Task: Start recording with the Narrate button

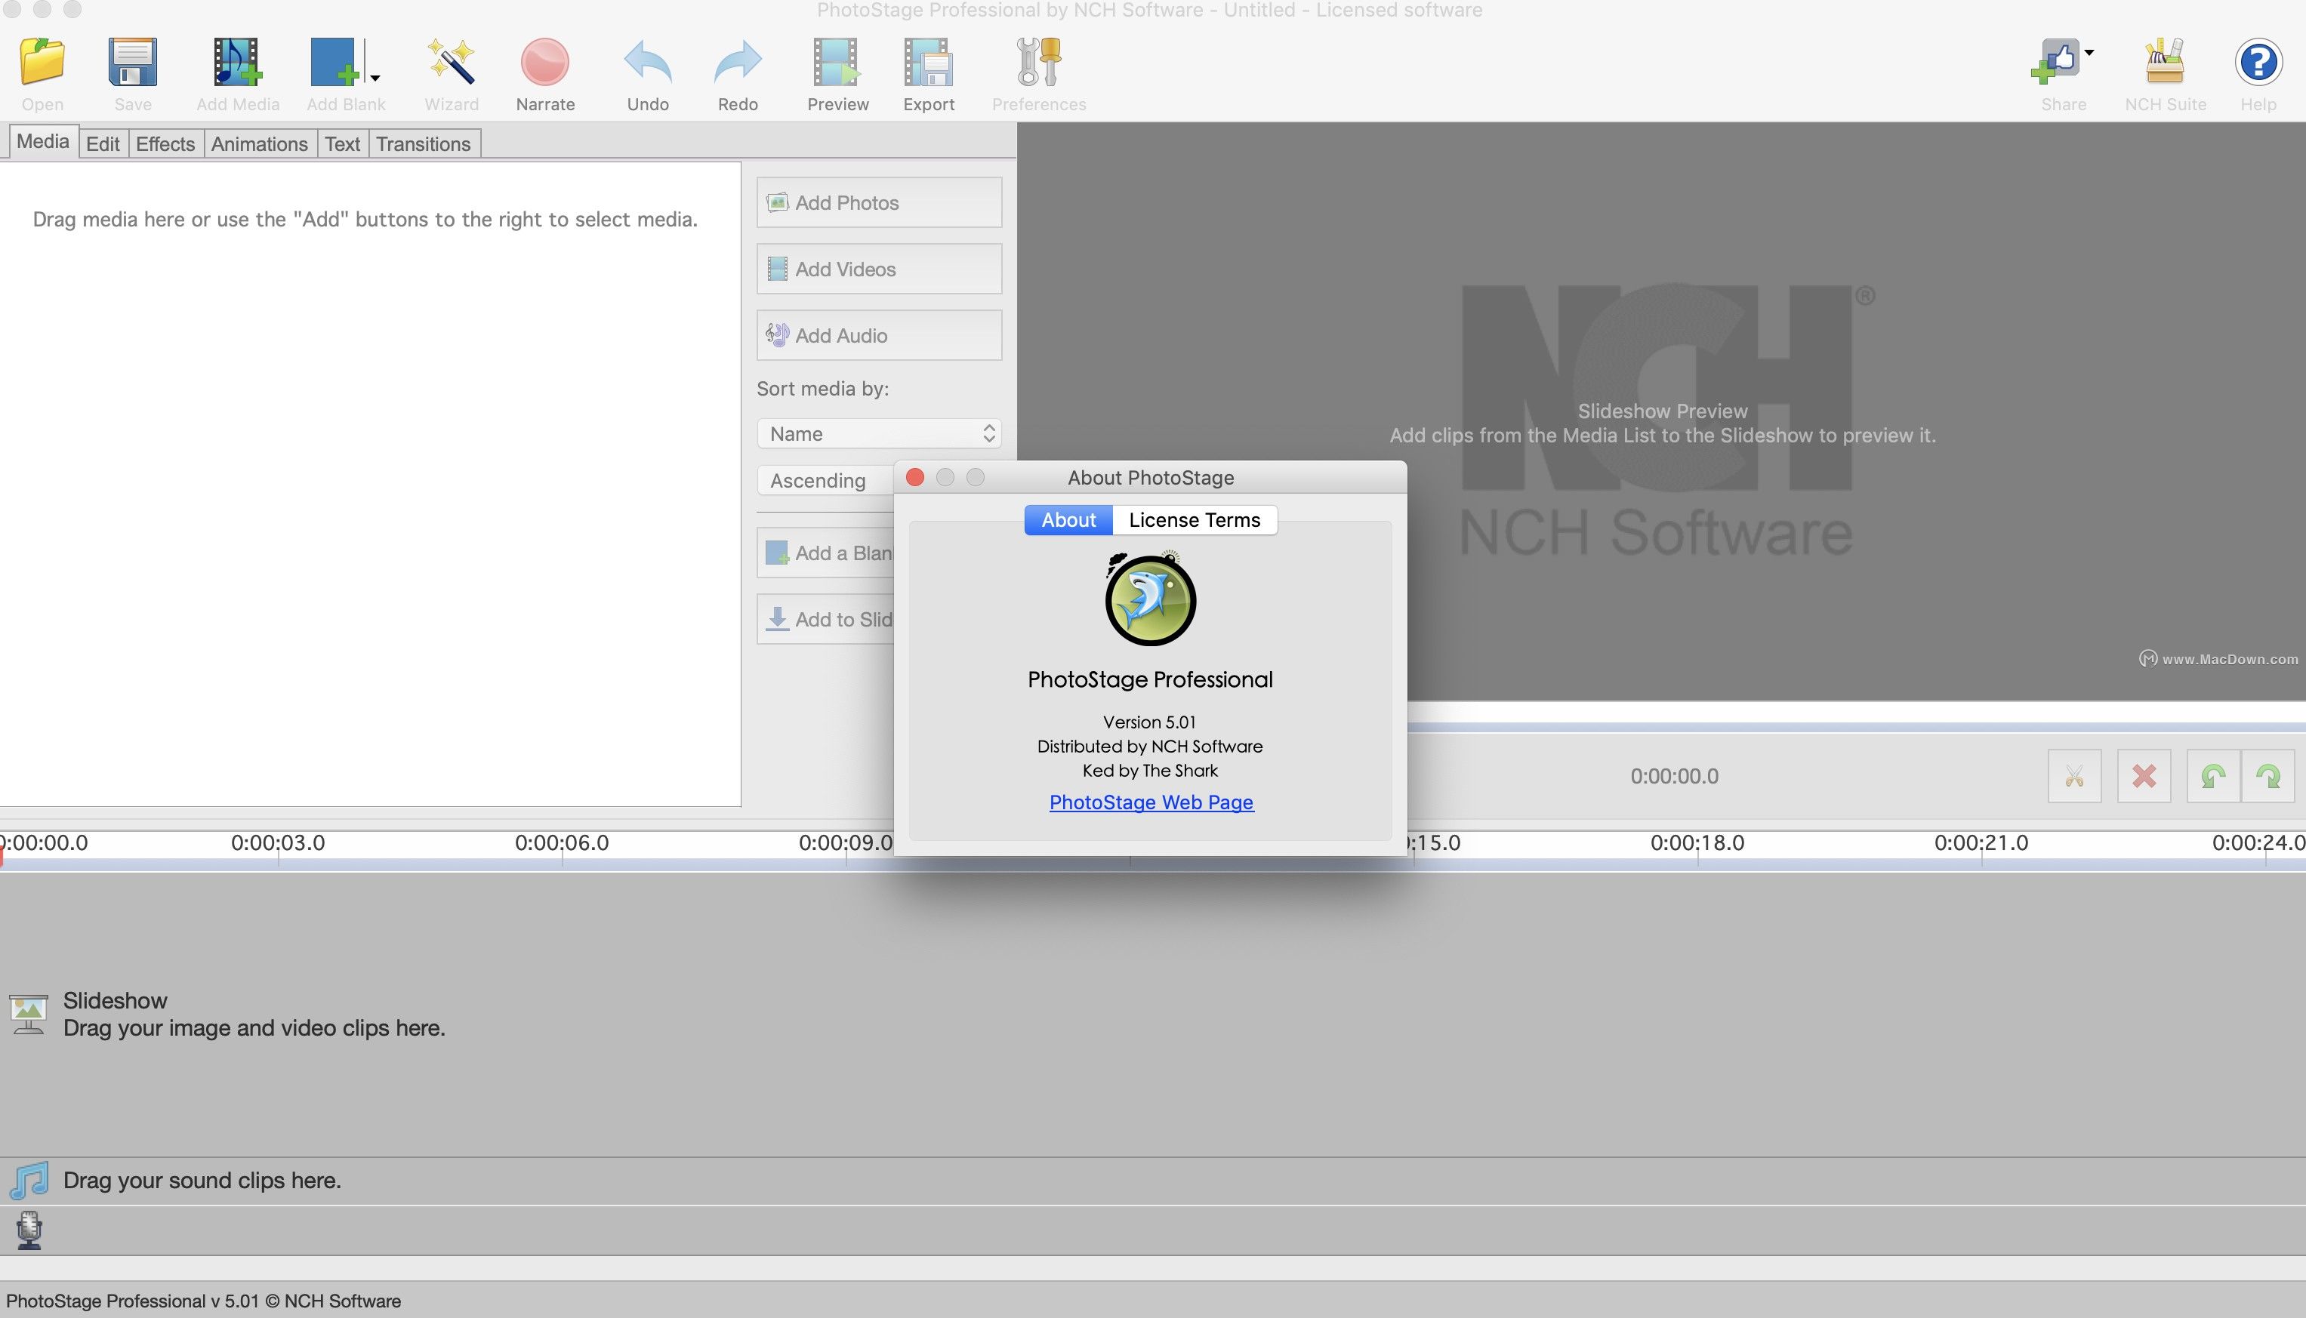Action: [x=545, y=62]
